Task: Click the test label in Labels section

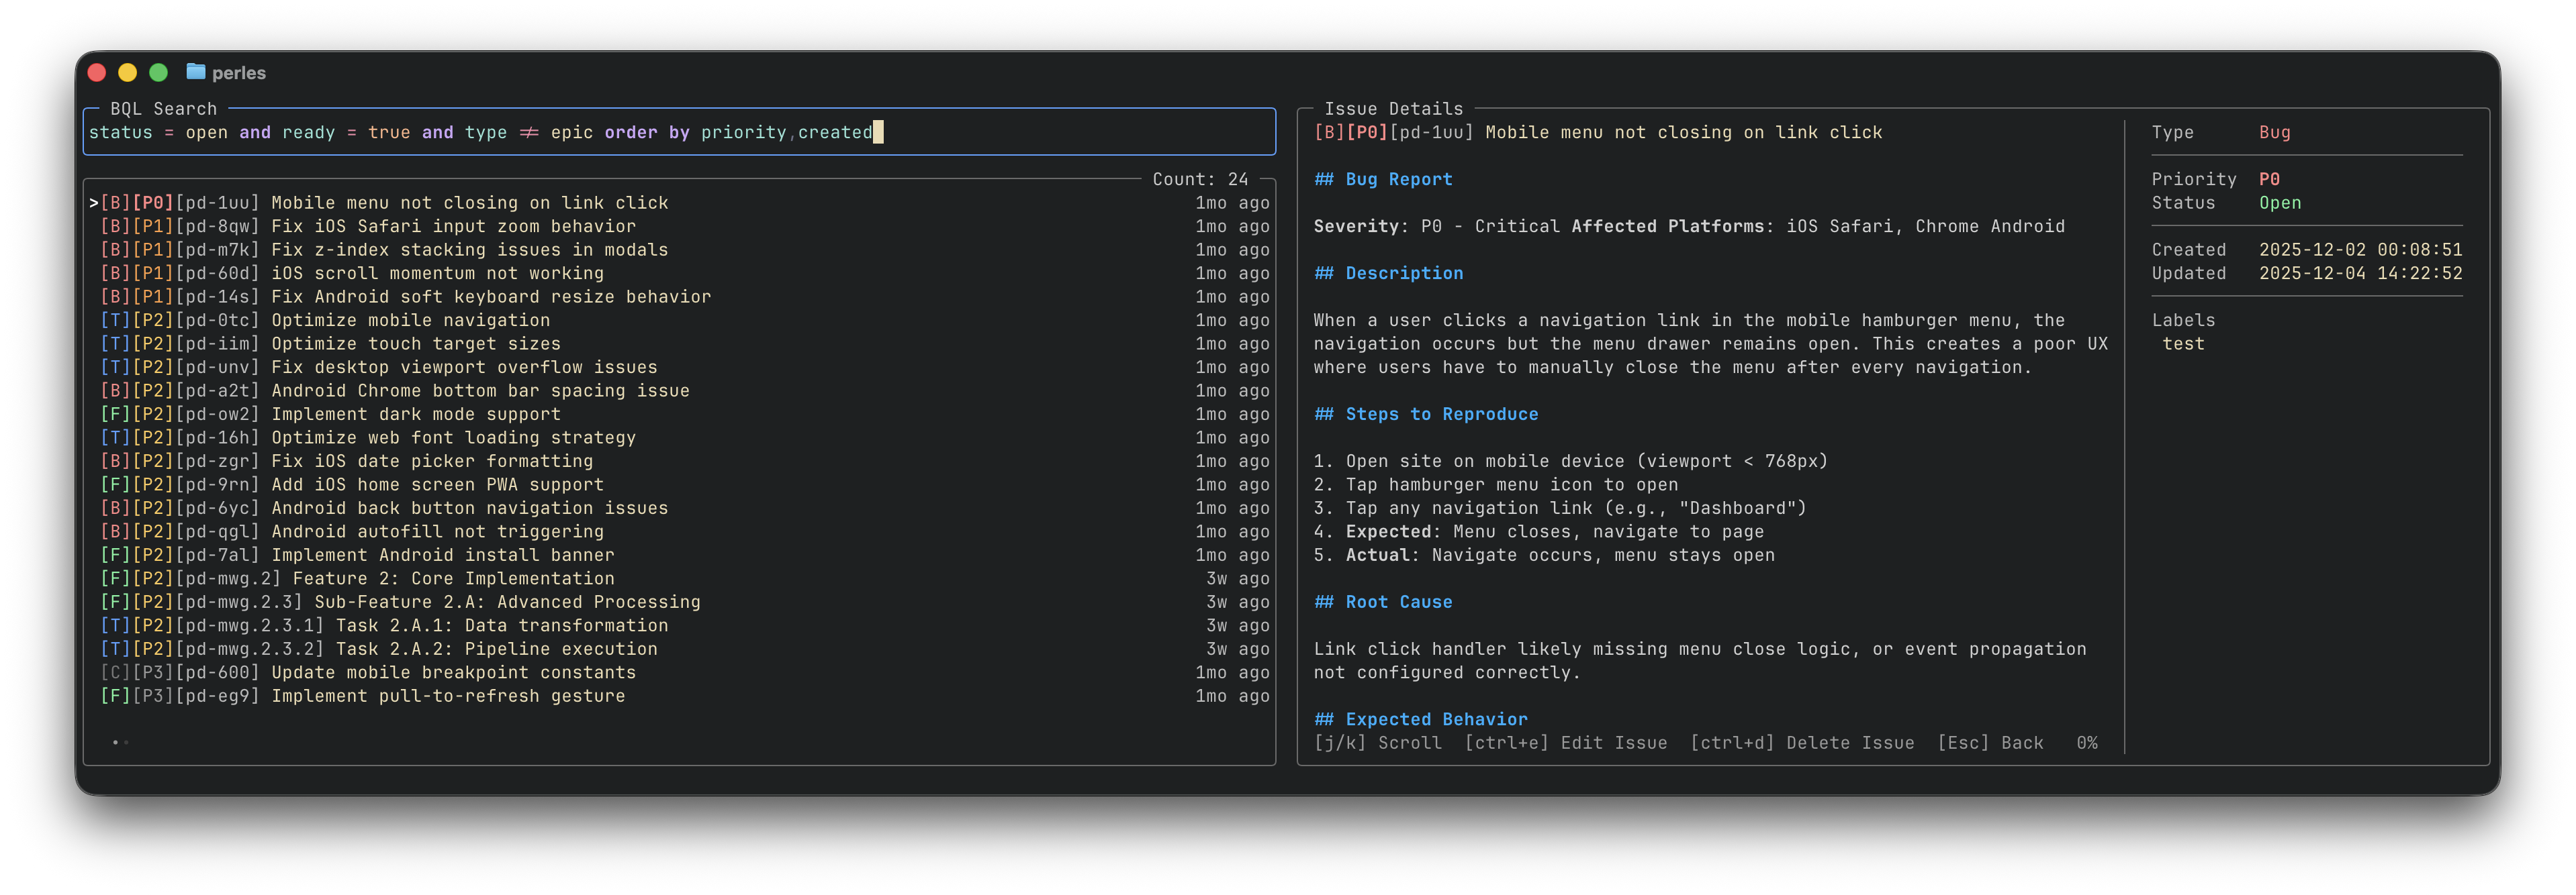Action: click(2183, 344)
